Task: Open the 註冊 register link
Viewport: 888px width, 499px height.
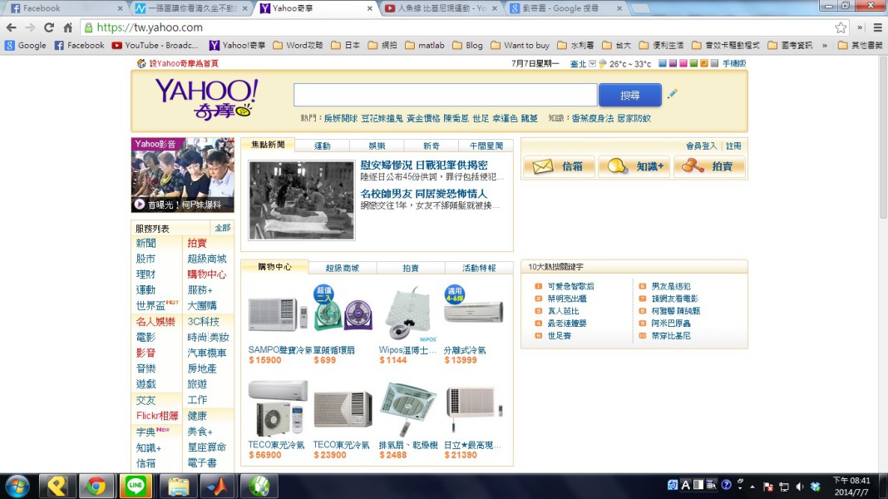Action: pyautogui.click(x=733, y=146)
